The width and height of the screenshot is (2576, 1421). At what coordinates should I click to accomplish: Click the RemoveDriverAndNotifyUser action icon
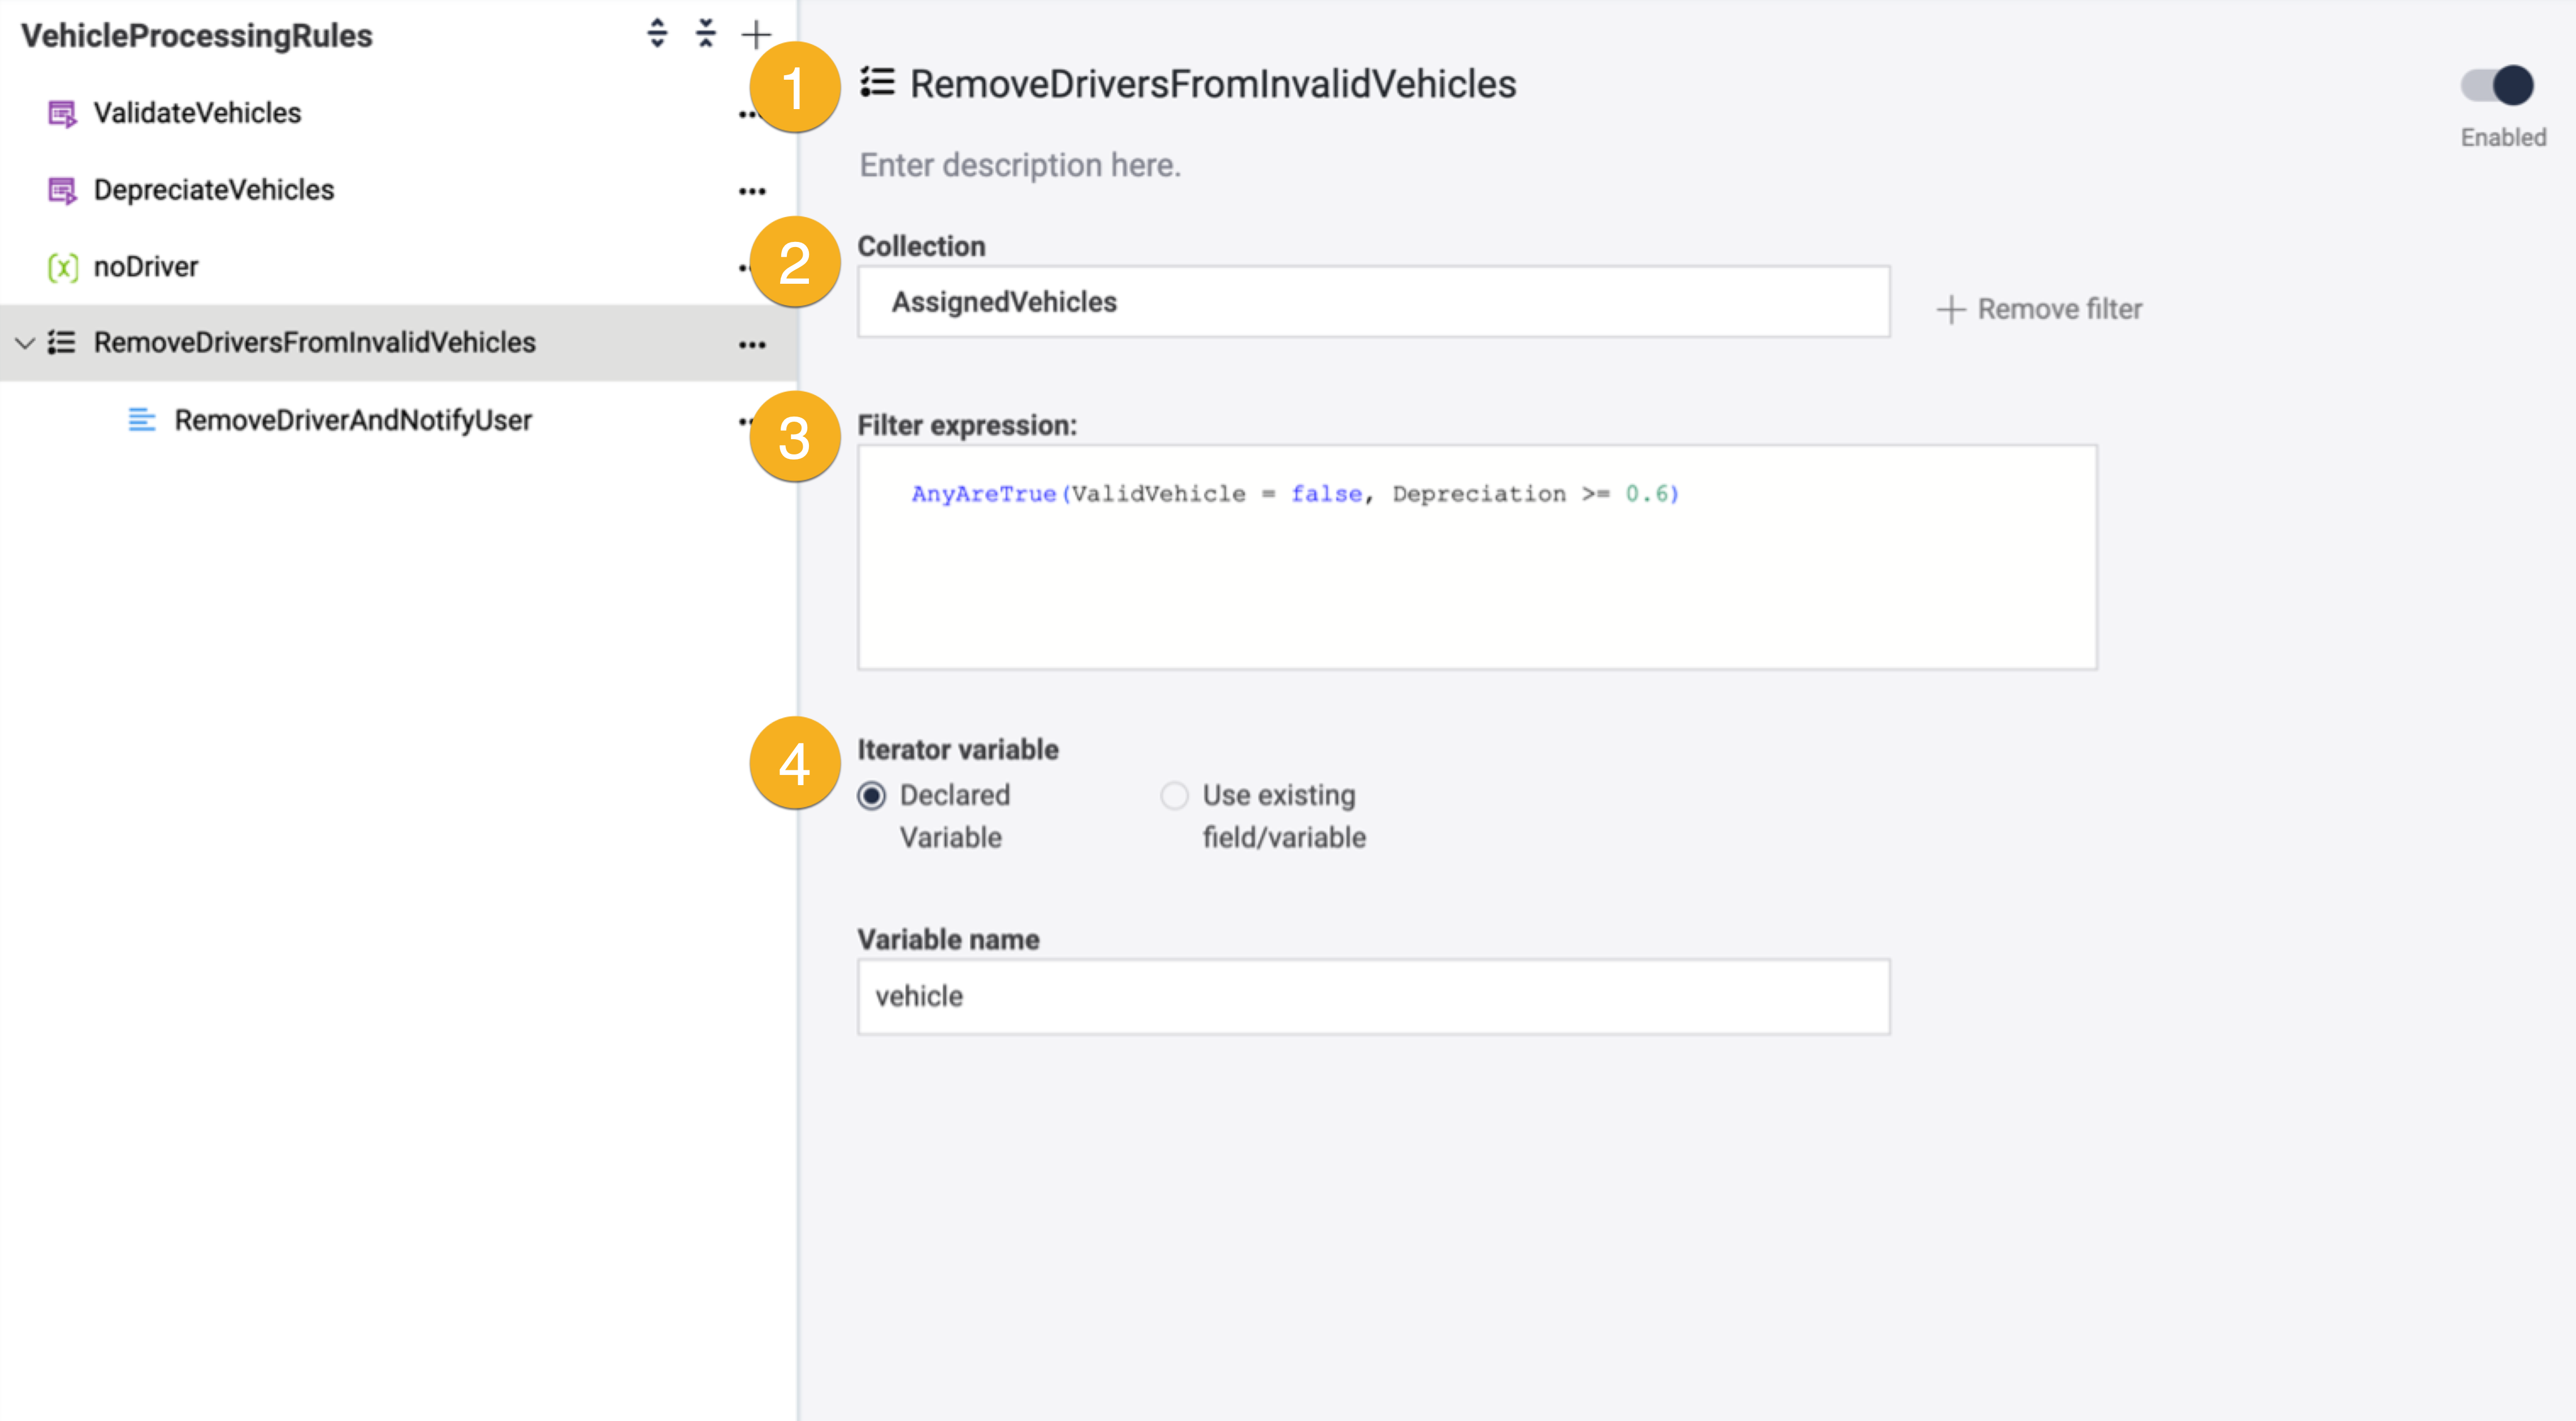point(142,420)
